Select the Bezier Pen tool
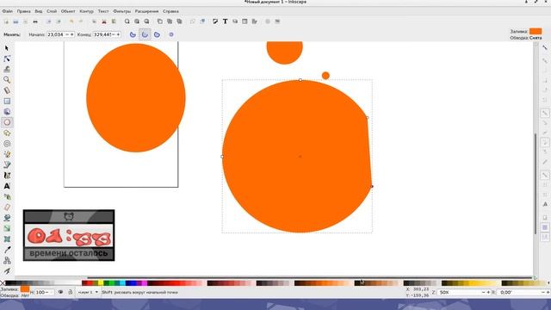Screen dimensions: 551x310 (x=7, y=164)
